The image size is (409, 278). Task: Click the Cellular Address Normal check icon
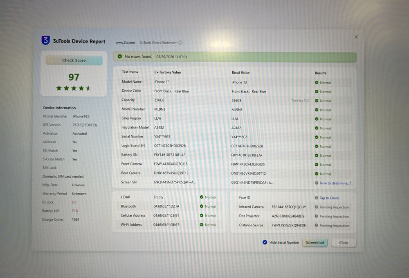tap(202, 215)
